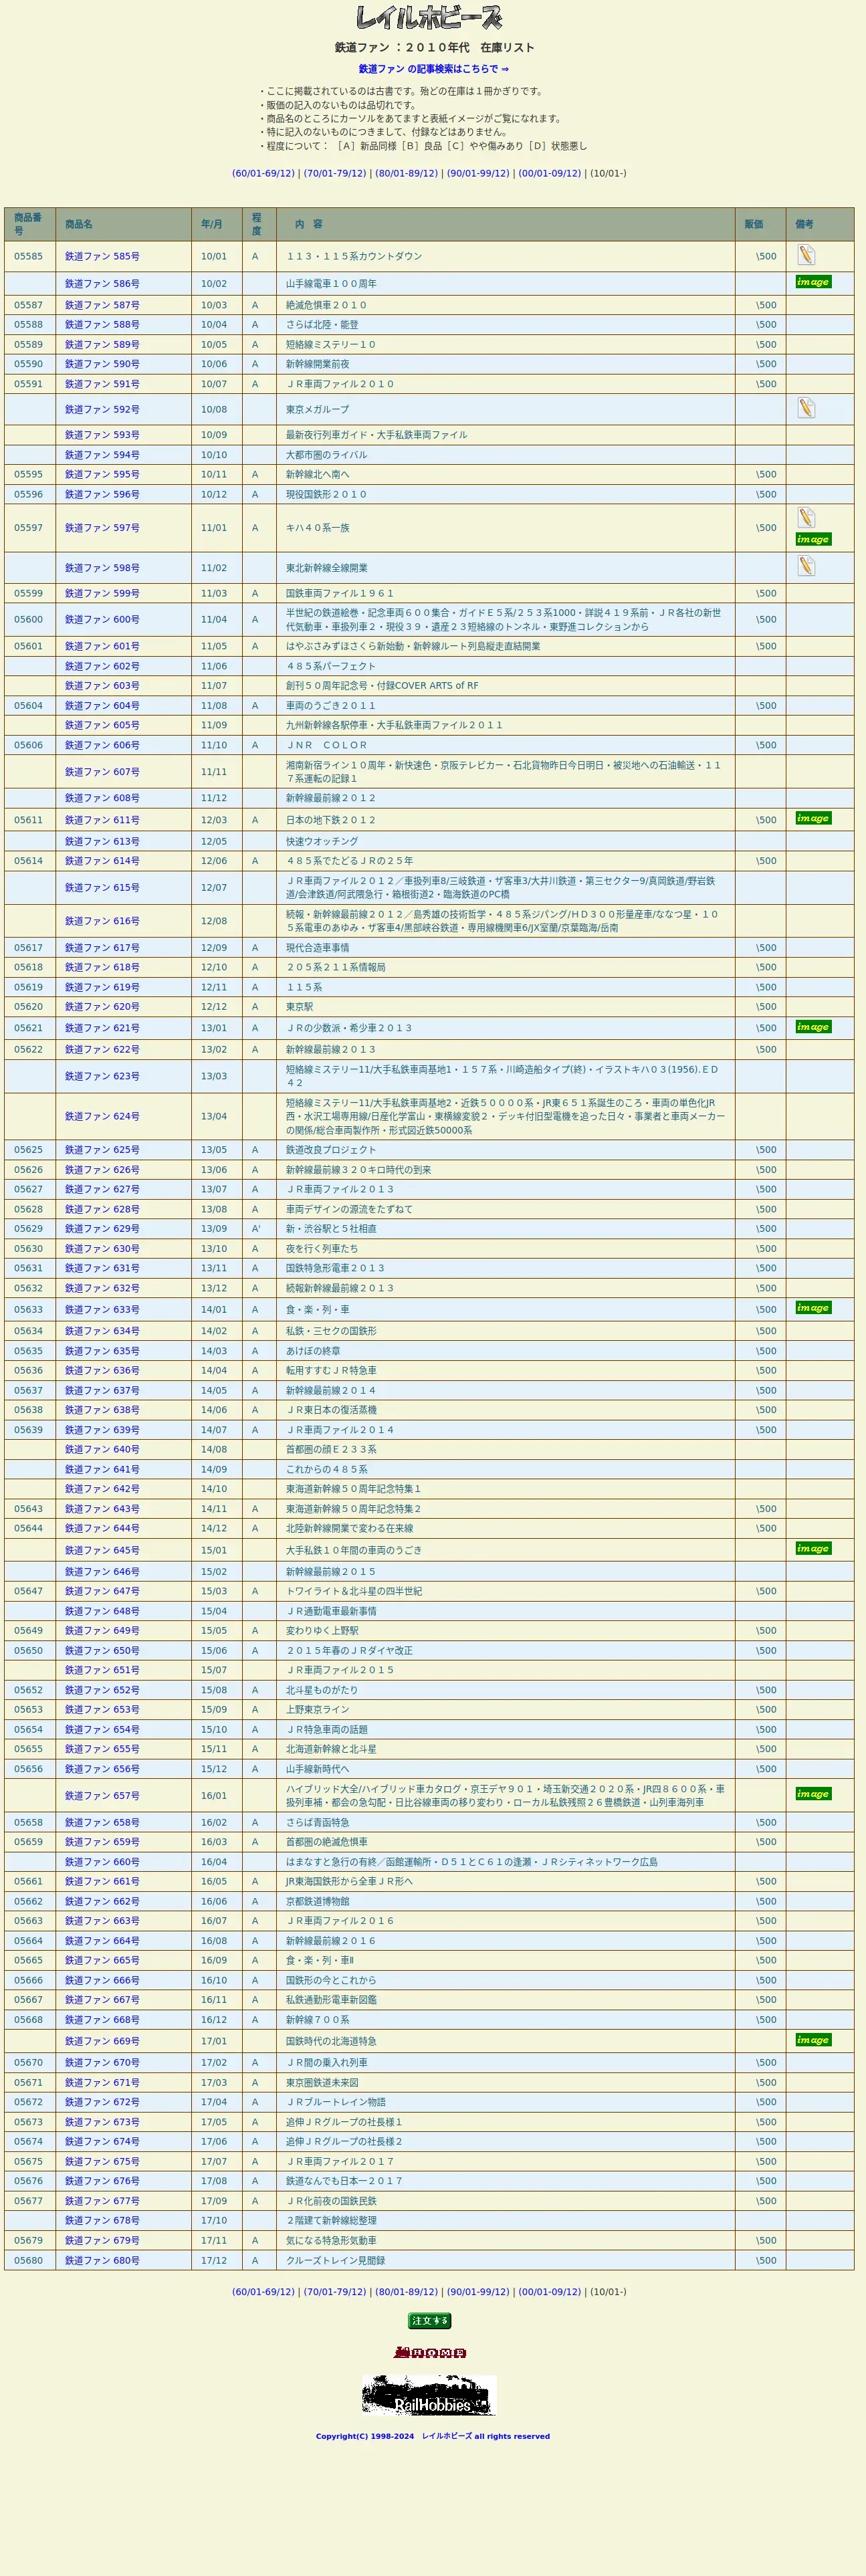
Task: Open item 鉄道ファン 629号
Action: 102,1228
